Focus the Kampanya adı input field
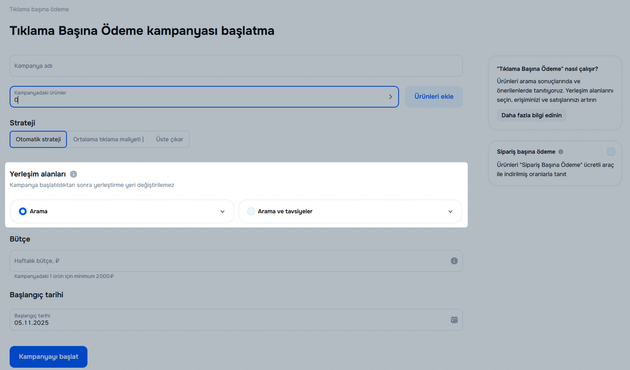Screen dimensions: 630x370 point(236,66)
